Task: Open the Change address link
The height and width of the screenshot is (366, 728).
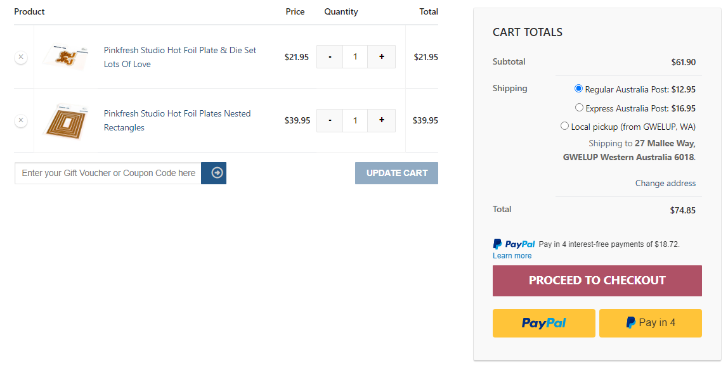Action: 665,183
